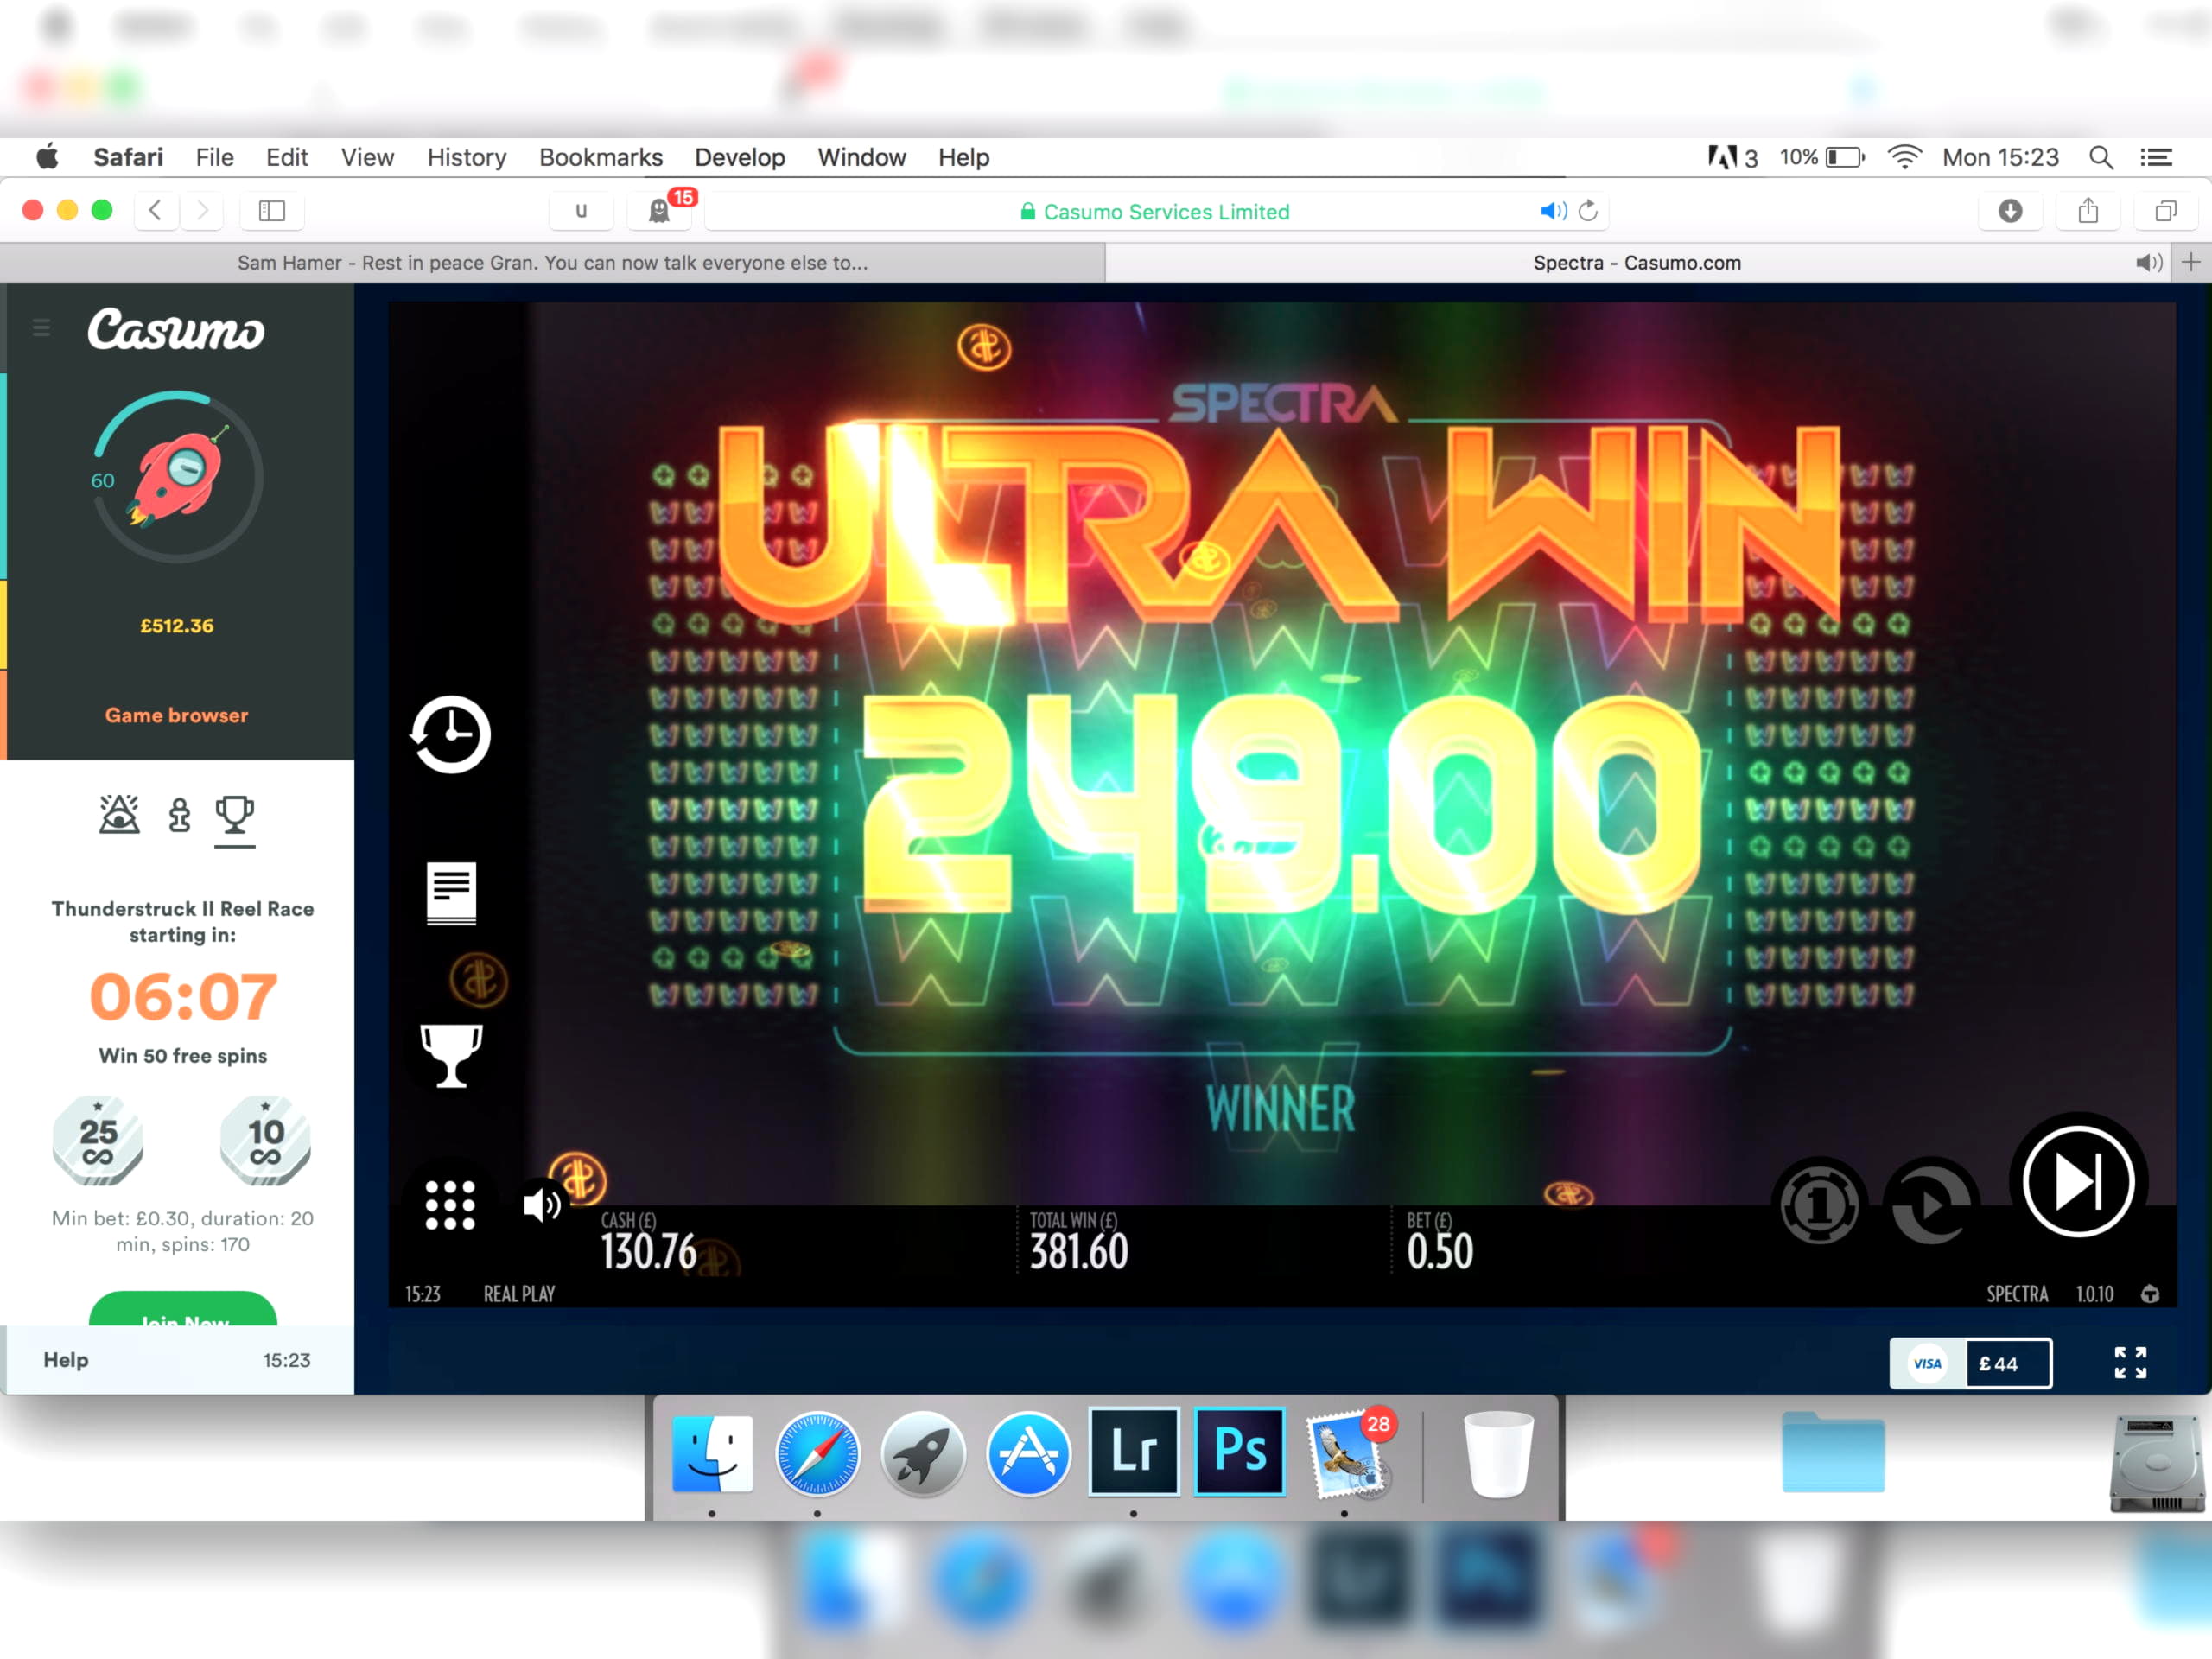This screenshot has width=2212, height=1659.
Task: Add a new Safari tab
Action: click(2190, 263)
